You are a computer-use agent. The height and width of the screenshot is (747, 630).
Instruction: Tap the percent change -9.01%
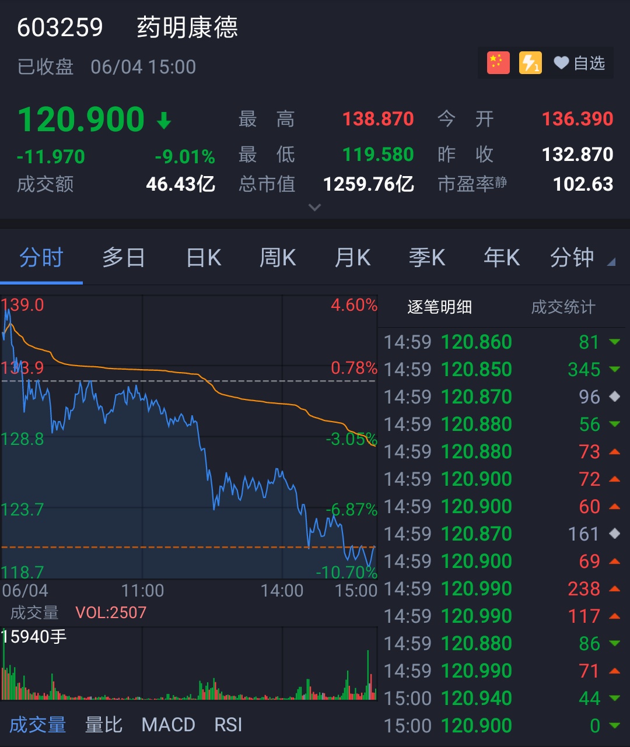[x=185, y=157]
